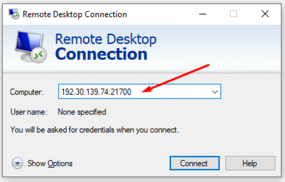Click the green connection badge on monitor icon
285x182 pixels.
[38, 55]
